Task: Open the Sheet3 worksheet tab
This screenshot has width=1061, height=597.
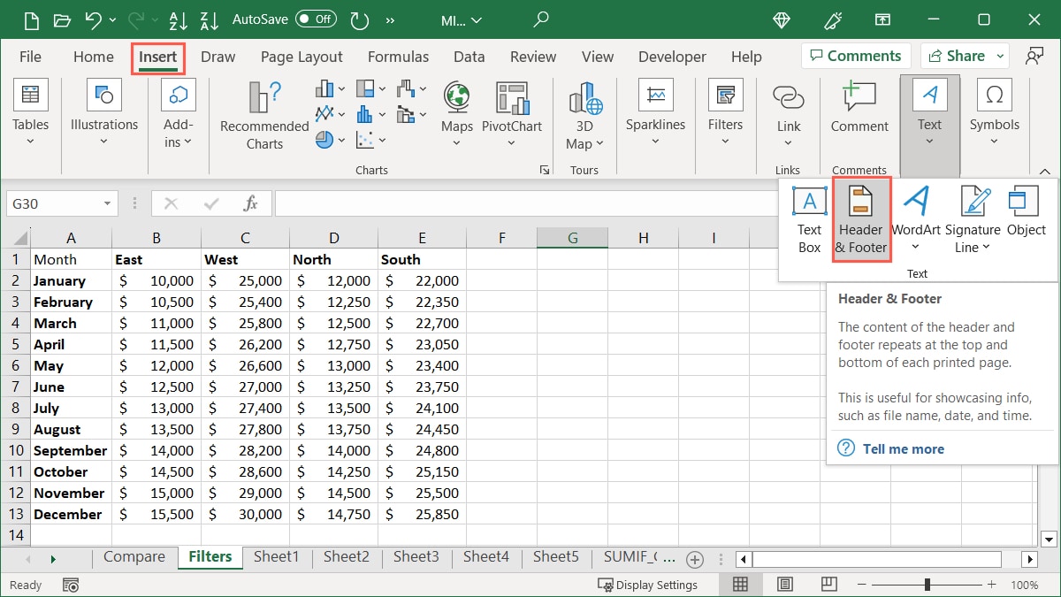Action: coord(416,556)
